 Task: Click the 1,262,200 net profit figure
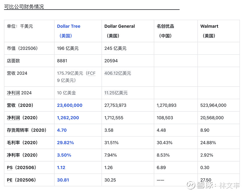(x=68, y=118)
